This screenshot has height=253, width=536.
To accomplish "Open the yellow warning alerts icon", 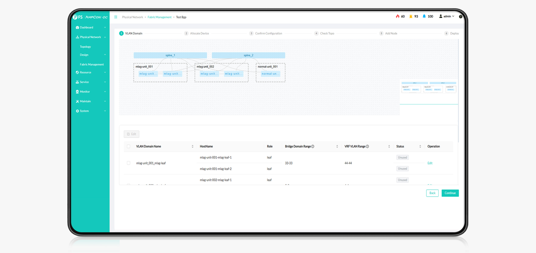I will (x=411, y=16).
